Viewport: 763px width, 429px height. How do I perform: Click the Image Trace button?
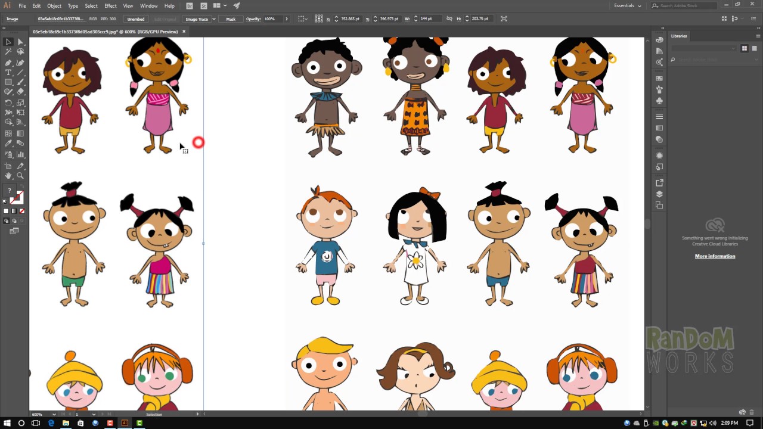[x=196, y=19]
